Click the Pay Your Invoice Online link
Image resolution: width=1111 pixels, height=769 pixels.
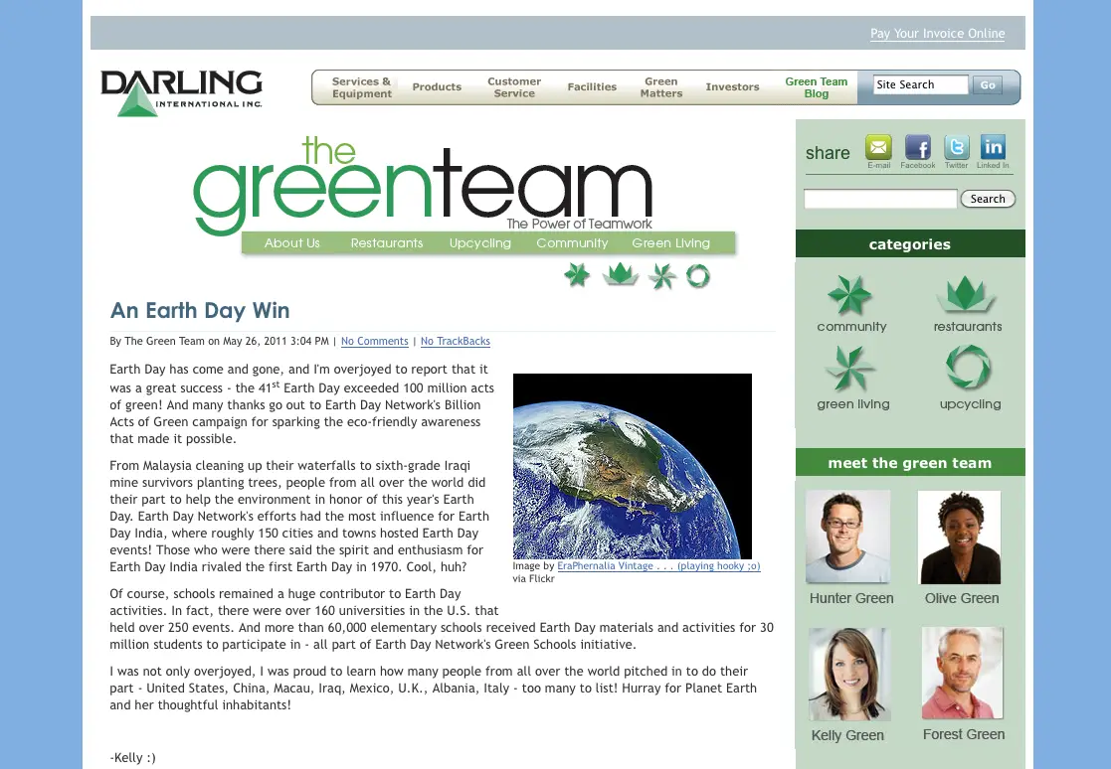pyautogui.click(x=937, y=34)
